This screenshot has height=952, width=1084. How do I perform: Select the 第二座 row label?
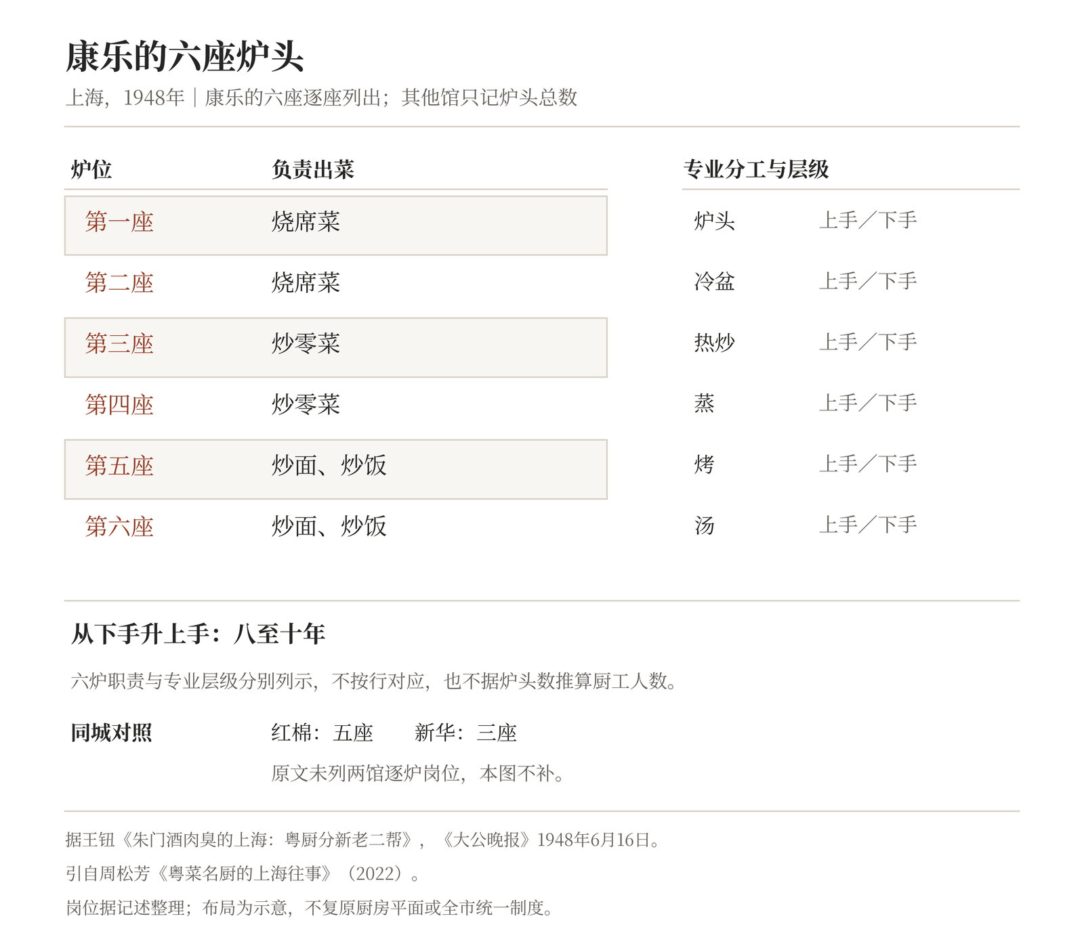coord(119,283)
